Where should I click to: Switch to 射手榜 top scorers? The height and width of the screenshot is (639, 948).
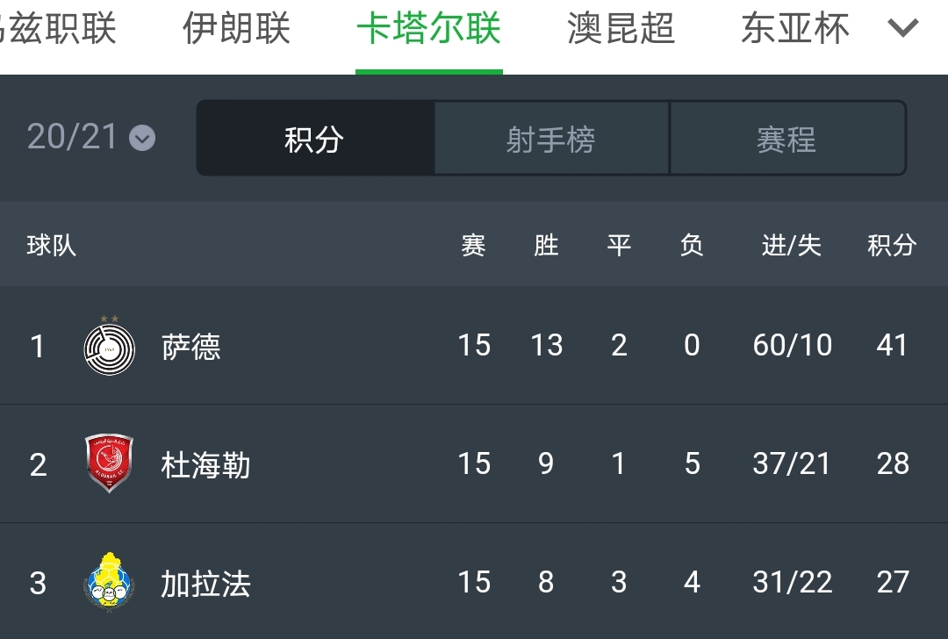(551, 139)
